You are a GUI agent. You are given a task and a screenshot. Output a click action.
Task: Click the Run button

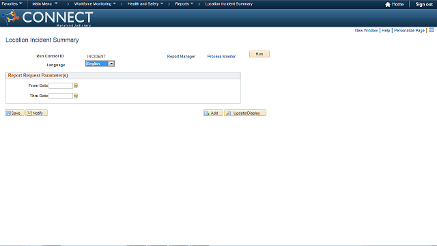click(x=259, y=54)
